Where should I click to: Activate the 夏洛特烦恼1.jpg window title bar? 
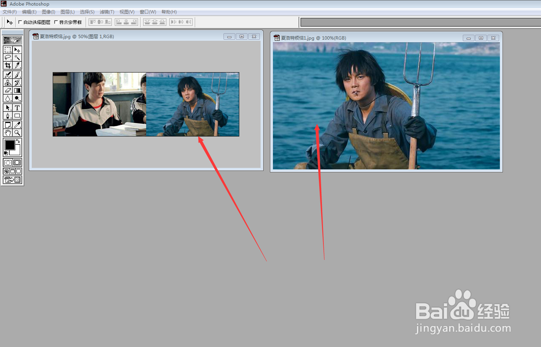coord(386,38)
